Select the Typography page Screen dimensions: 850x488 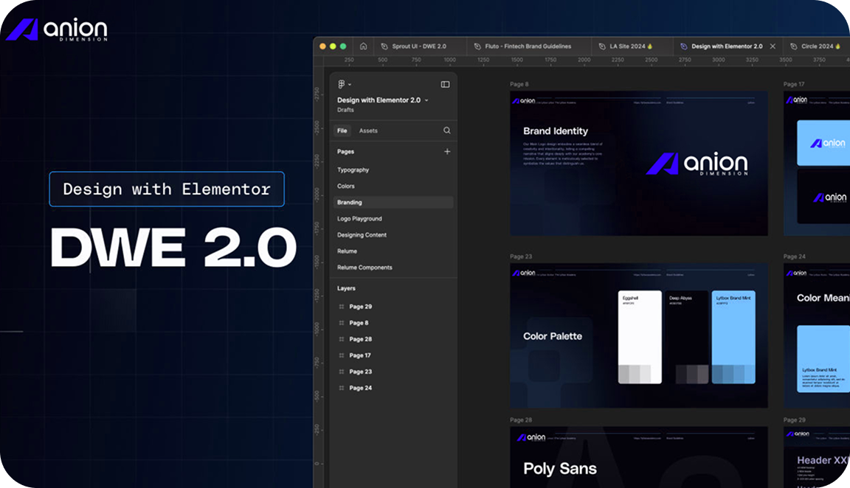coord(353,170)
